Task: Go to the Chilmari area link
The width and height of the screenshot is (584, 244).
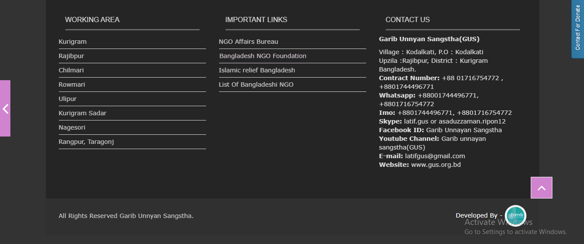Action: point(71,70)
